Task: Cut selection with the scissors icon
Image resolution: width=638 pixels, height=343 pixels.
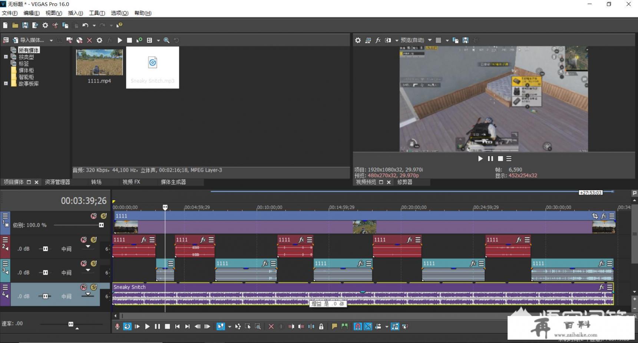Action: (x=55, y=25)
